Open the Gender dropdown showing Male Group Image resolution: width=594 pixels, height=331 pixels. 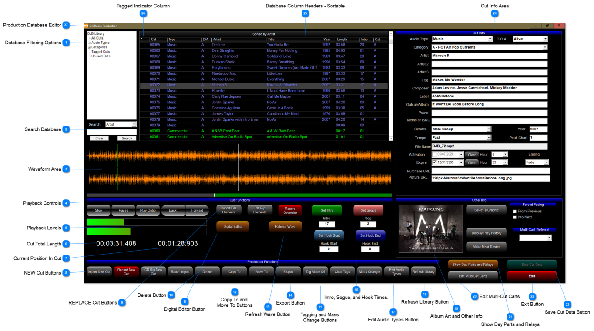click(489, 129)
